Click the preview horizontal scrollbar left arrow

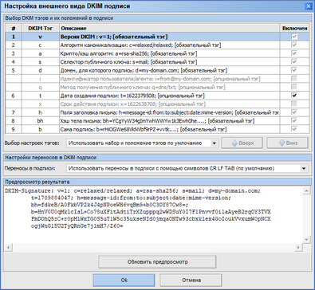click(x=9, y=248)
